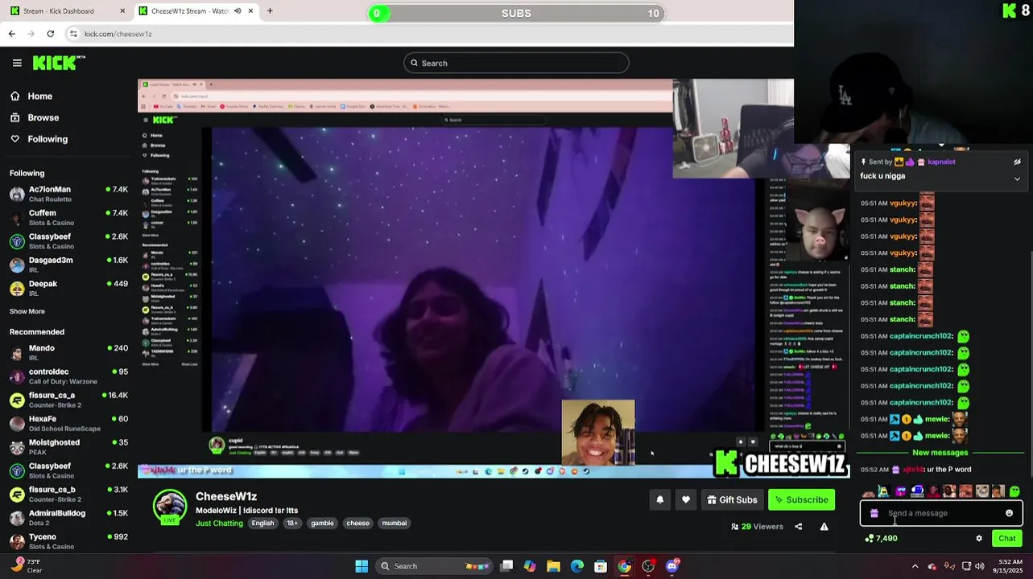Image resolution: width=1033 pixels, height=579 pixels.
Task: Click the Send a message field
Action: point(941,513)
